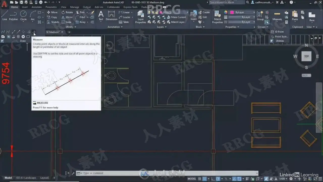Activate the Trim tool
The width and height of the screenshot is (323, 182).
pos(80,12)
